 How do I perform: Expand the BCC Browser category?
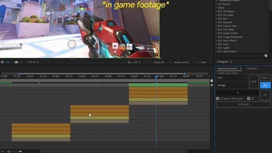click(216, 22)
